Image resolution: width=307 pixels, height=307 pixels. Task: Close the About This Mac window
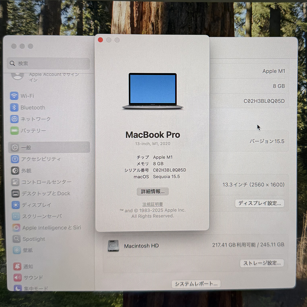101,40
